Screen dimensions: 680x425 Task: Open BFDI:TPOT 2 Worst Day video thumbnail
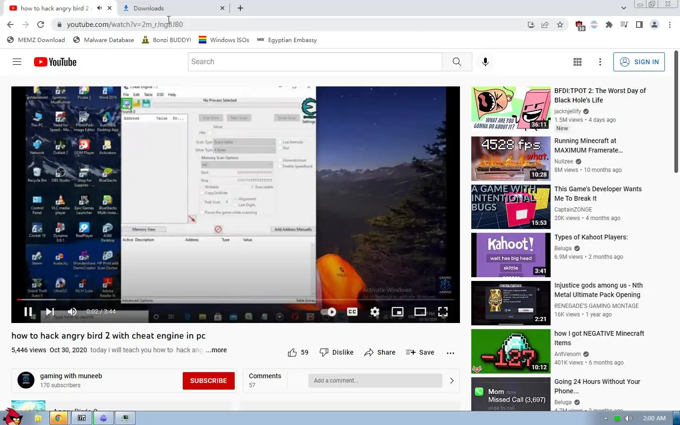(x=511, y=109)
